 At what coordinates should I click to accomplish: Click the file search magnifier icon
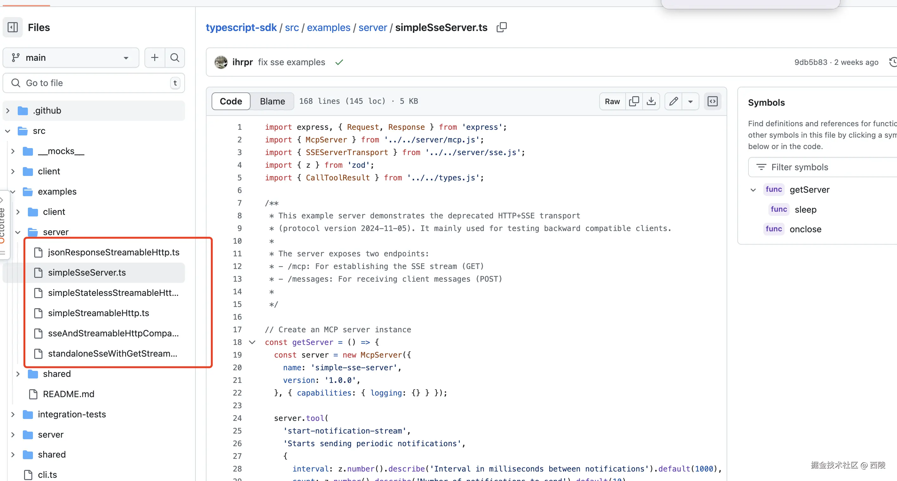(x=175, y=57)
